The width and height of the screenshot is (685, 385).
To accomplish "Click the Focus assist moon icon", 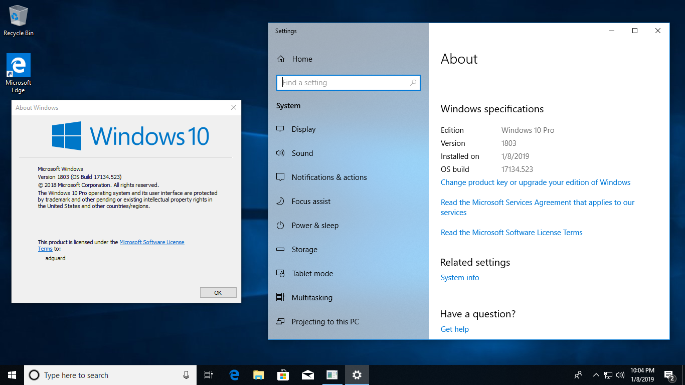I will (280, 202).
